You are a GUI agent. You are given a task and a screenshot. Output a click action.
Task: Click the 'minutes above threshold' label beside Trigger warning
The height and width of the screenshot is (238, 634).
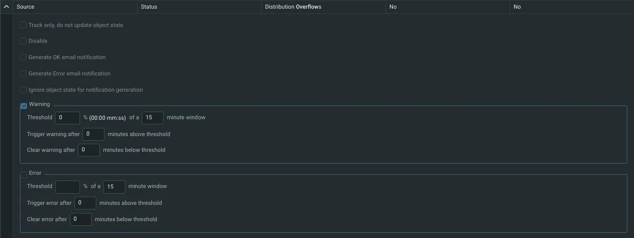139,134
